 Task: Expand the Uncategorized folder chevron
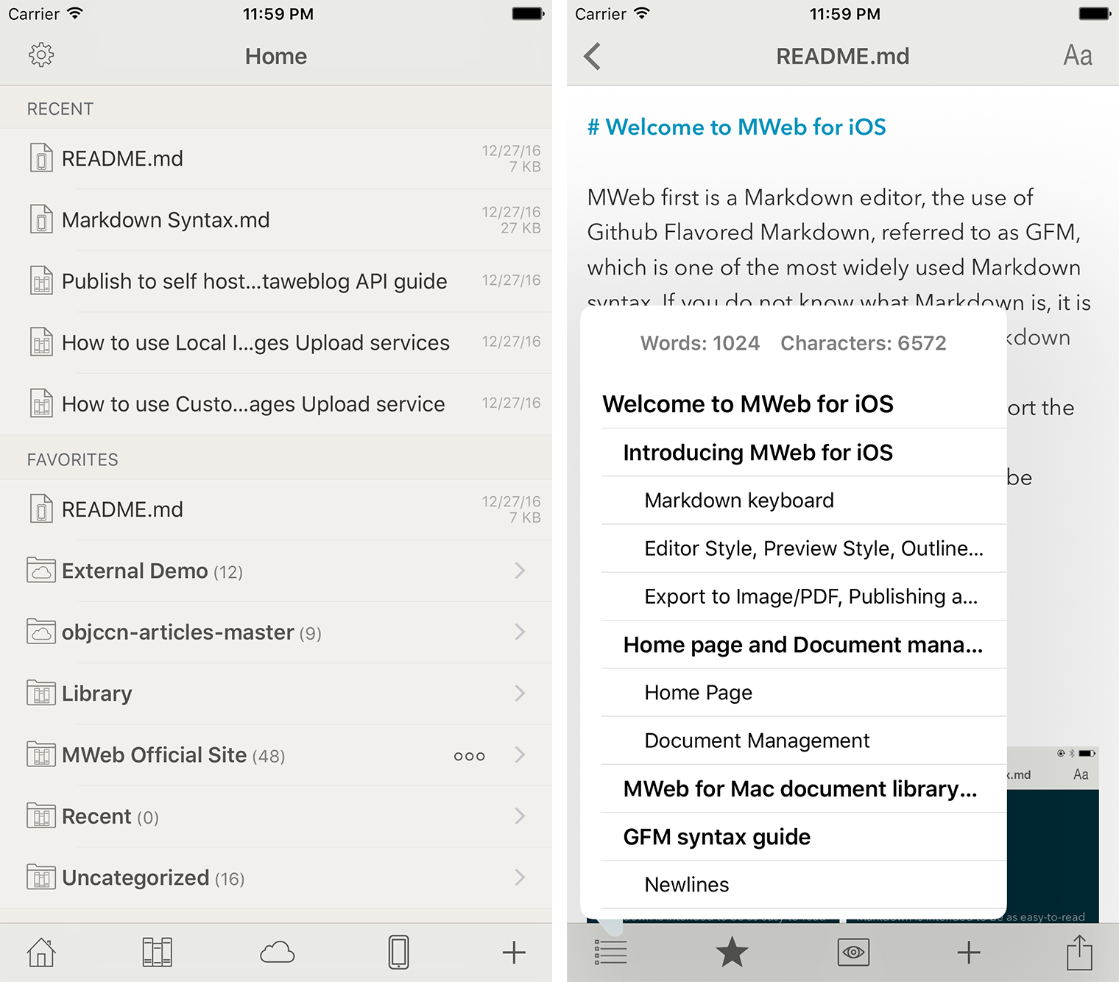point(520,877)
